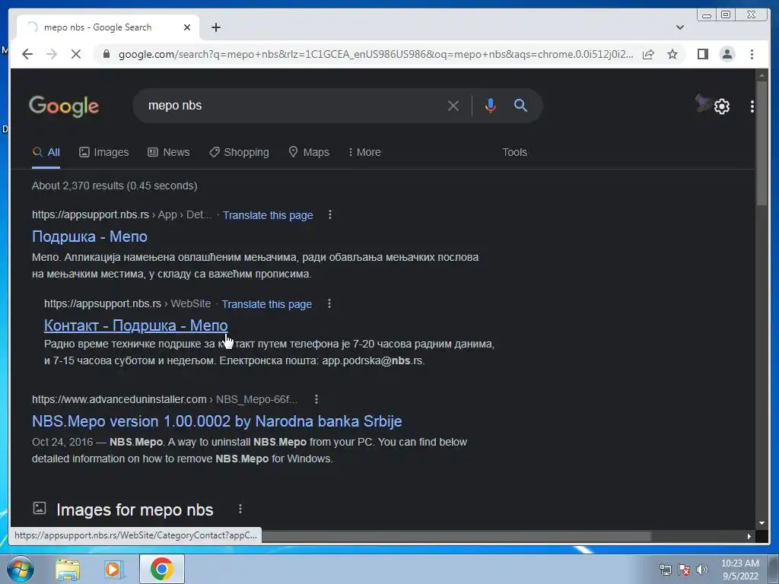Open Images for mepo nbs section
779x584 pixels.
pyautogui.click(x=135, y=510)
